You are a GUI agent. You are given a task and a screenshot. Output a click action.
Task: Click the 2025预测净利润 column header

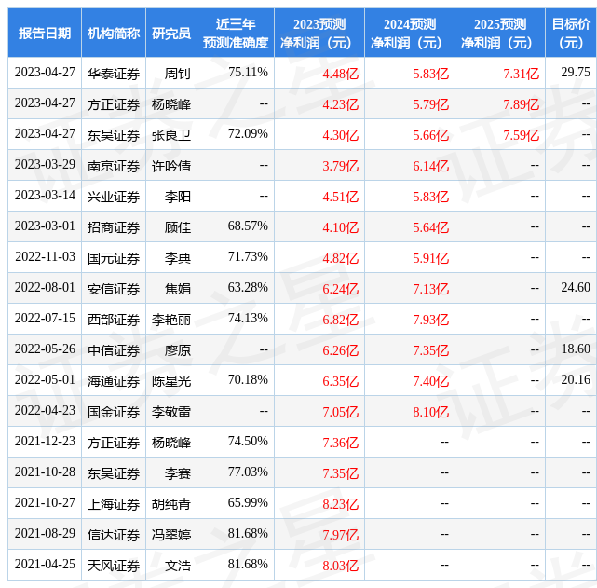point(500,33)
